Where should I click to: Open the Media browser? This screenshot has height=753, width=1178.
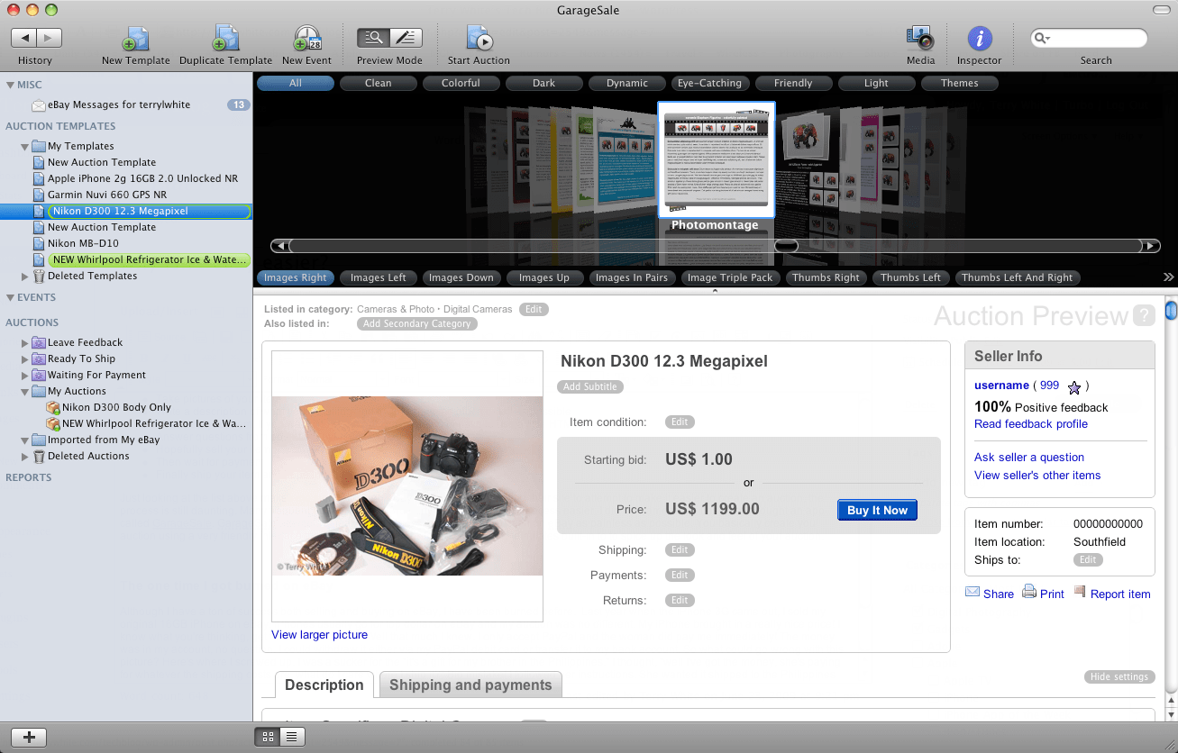[920, 40]
